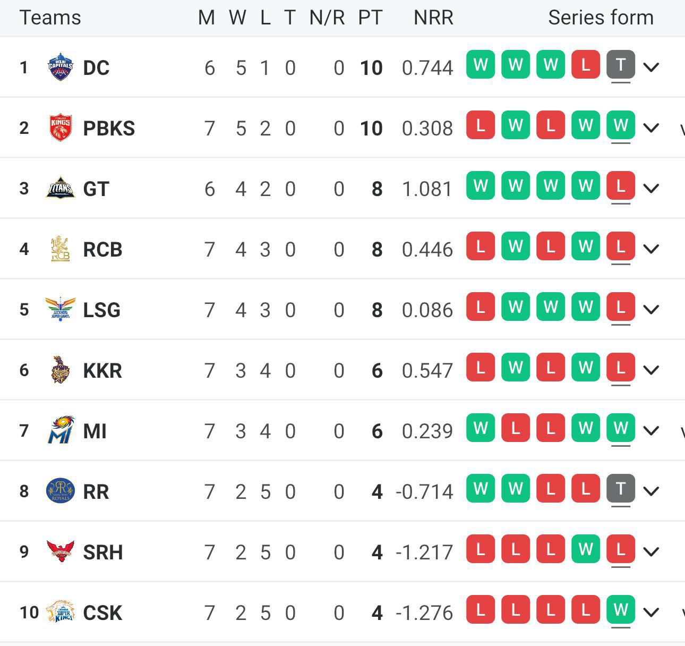Click DC's grey tied-match form badge
685x646 pixels.
[x=621, y=65]
